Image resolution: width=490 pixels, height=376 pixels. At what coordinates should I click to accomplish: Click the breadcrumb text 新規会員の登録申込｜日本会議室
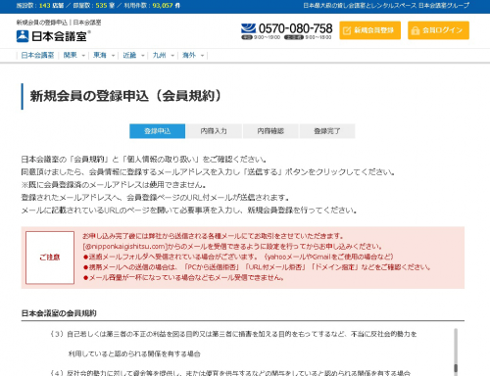(59, 23)
